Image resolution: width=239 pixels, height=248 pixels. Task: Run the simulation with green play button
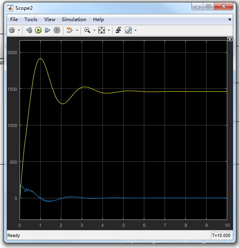38,30
